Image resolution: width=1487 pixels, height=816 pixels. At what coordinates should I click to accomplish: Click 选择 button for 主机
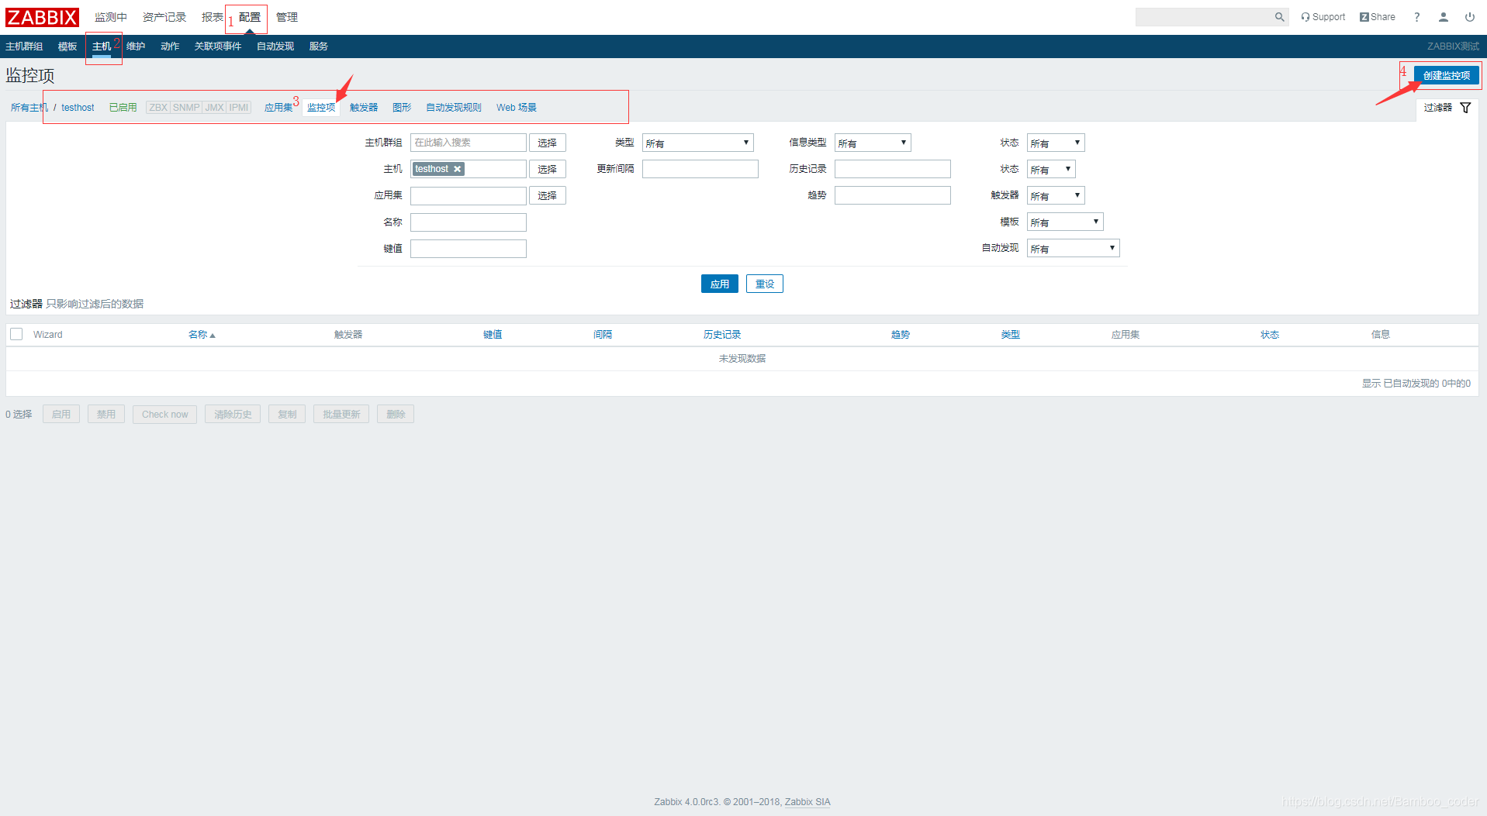click(548, 169)
